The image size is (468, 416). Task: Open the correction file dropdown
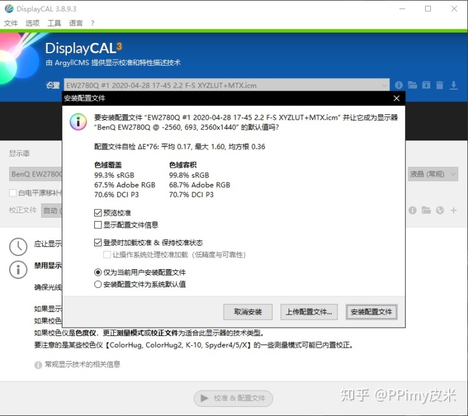pos(51,211)
